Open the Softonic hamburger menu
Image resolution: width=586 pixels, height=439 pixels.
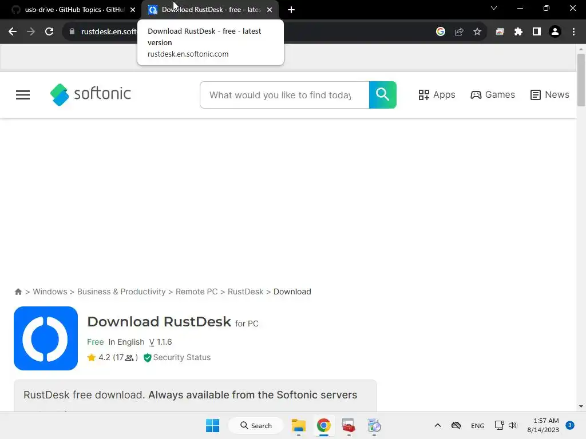click(x=23, y=95)
